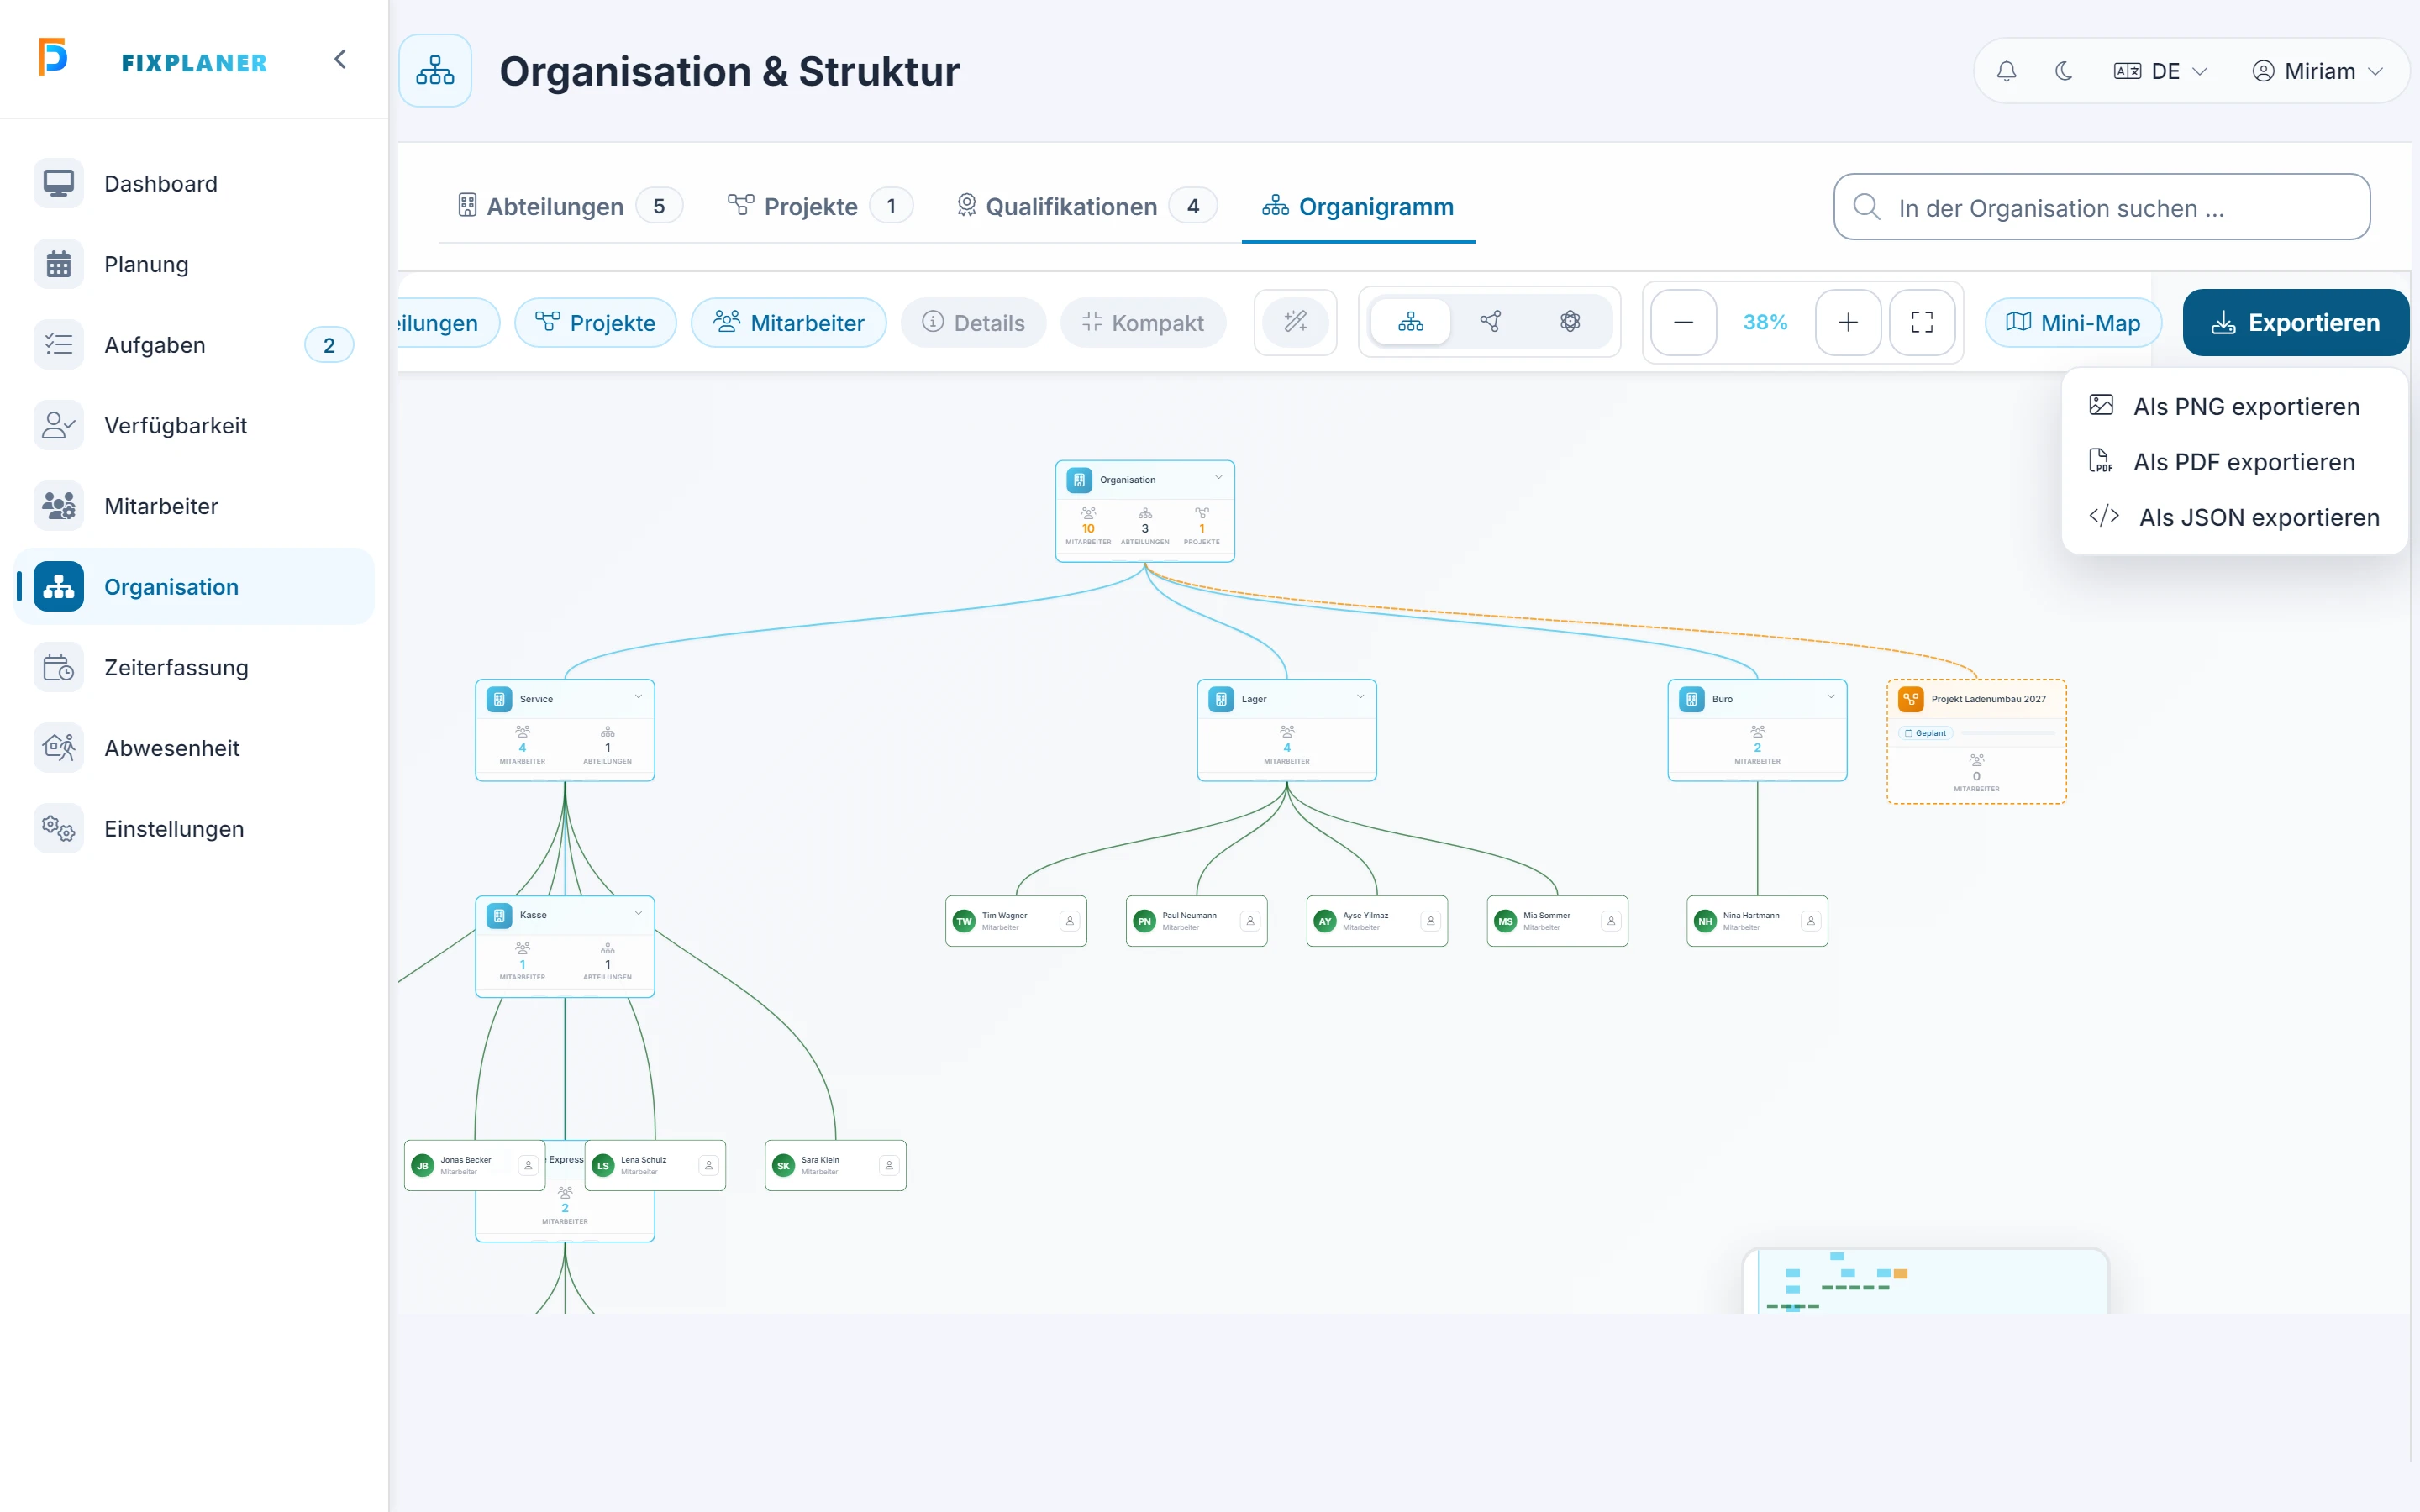
Task: Click the fit-to-screen fullscreen icon
Action: click(1922, 322)
